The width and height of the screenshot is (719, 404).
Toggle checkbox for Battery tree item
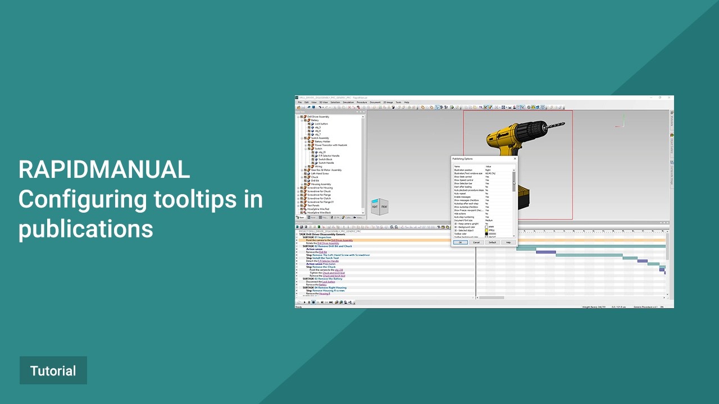pyautogui.click(x=305, y=120)
